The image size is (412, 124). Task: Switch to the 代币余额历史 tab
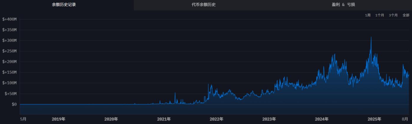(x=204, y=5)
